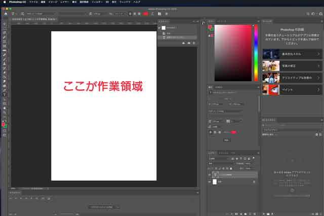
Task: Select the Horizontal Type tool (T) in the toolbox
Action: [x=5, y=95]
